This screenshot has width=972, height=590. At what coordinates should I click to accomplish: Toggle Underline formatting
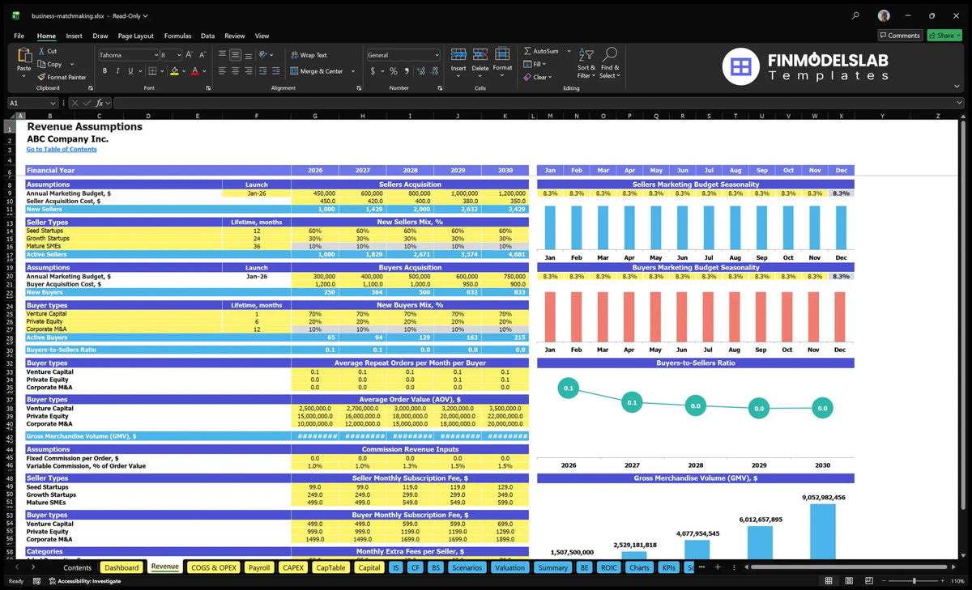(x=131, y=70)
